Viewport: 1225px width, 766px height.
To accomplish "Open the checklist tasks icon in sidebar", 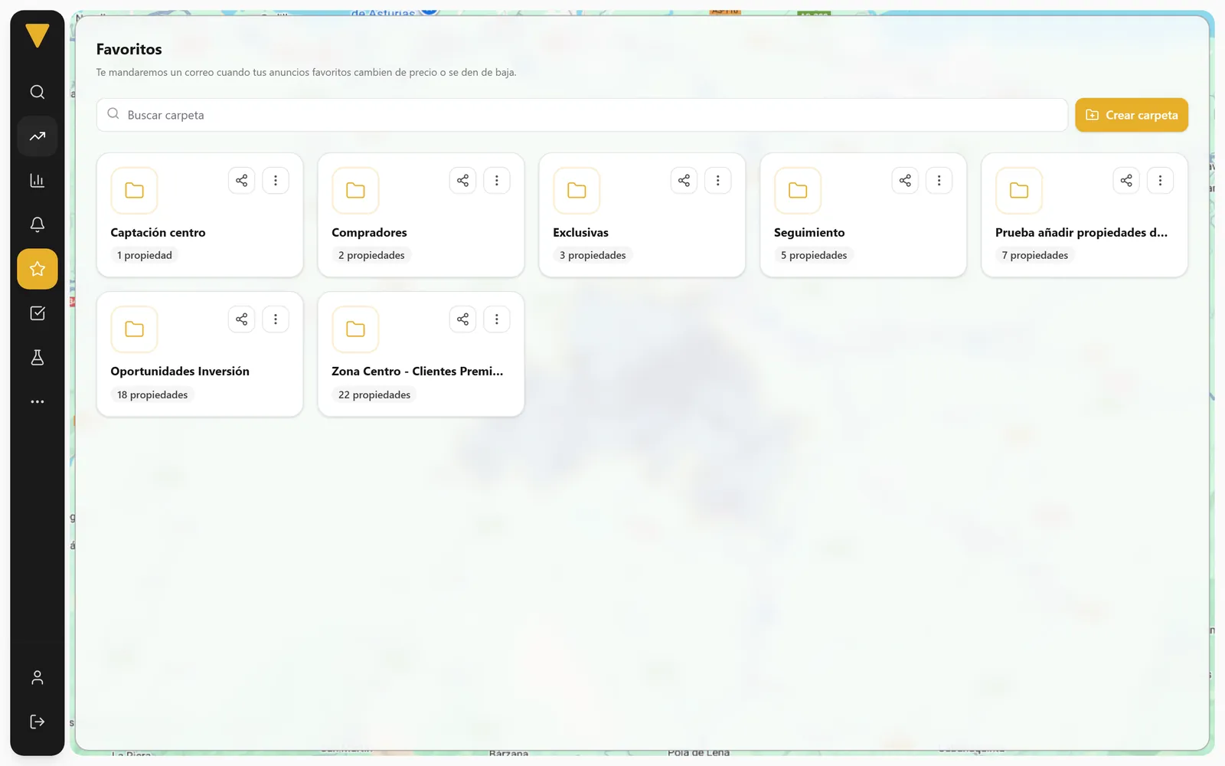I will [x=37, y=313].
